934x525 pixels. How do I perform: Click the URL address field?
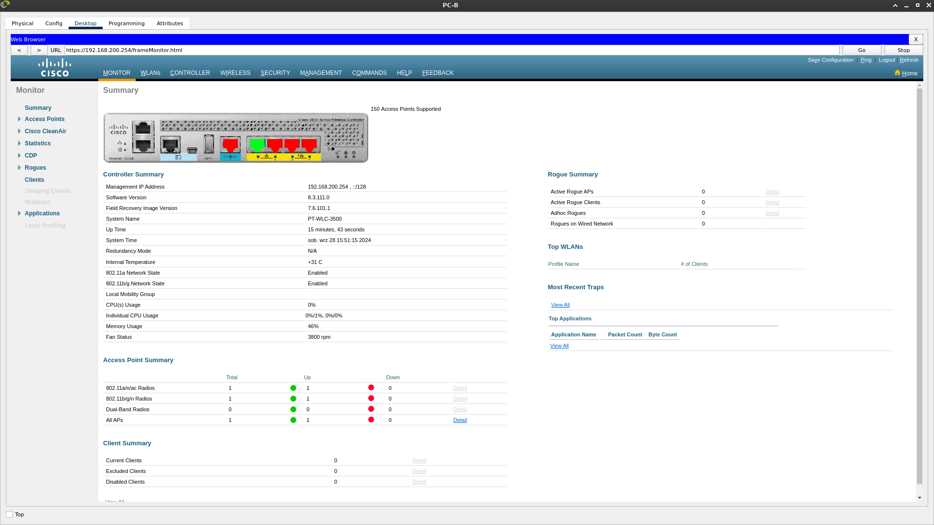coord(451,50)
